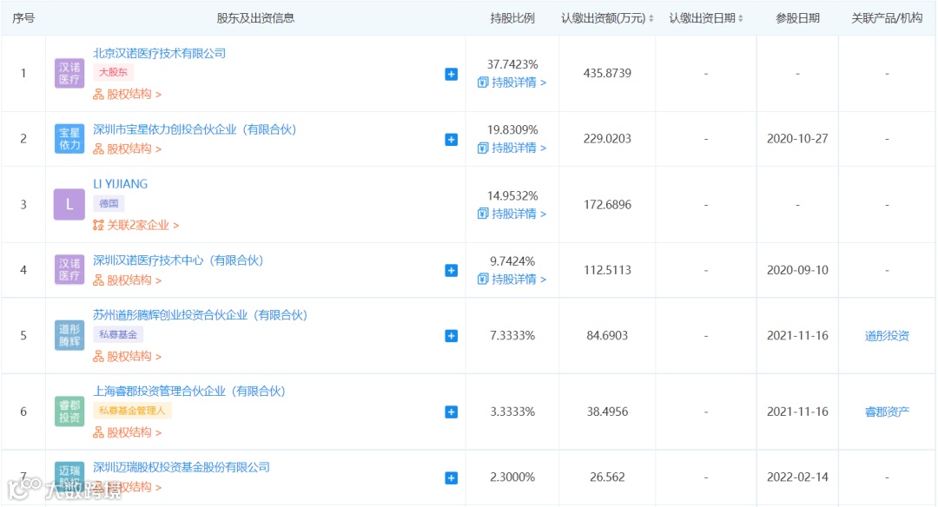Viewport: 938px width, 507px height.
Task: Click the 大股东 tag
Action: point(113,72)
